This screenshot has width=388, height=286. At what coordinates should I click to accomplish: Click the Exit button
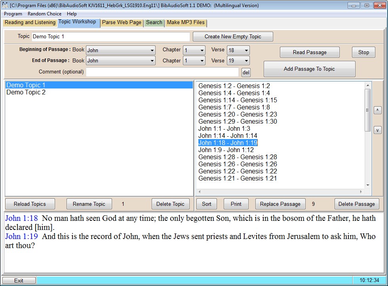point(19,280)
